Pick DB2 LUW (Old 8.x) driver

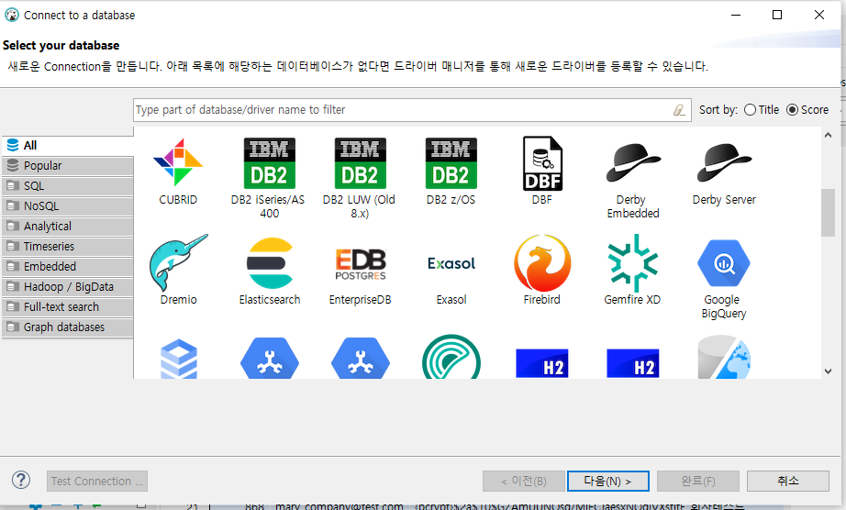(360, 162)
